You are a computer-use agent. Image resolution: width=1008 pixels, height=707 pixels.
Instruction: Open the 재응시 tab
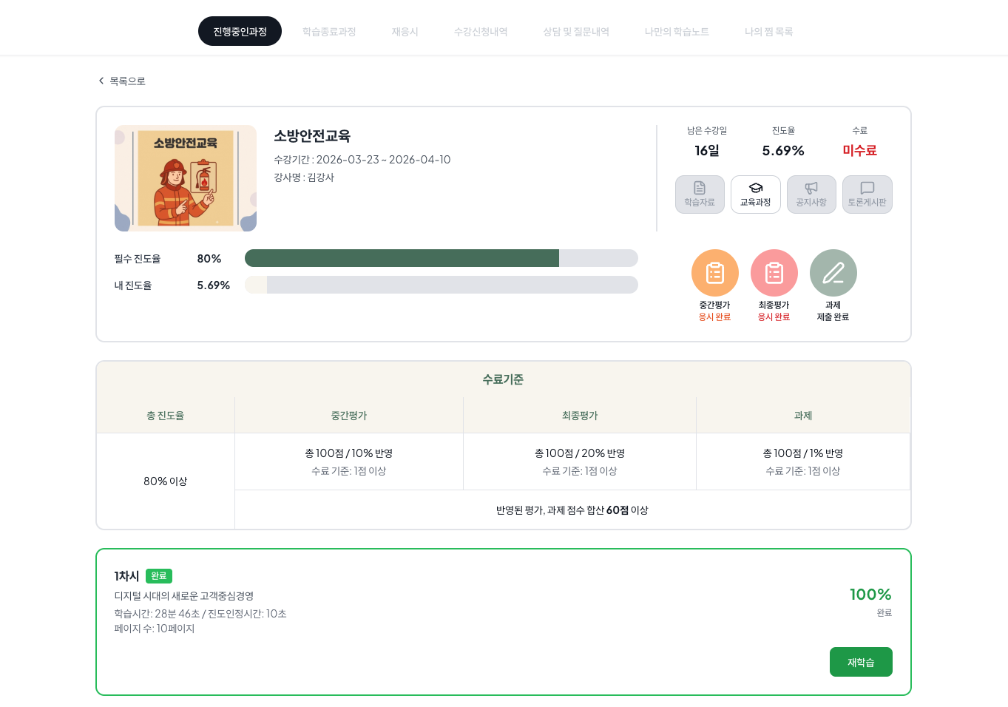[x=405, y=32]
